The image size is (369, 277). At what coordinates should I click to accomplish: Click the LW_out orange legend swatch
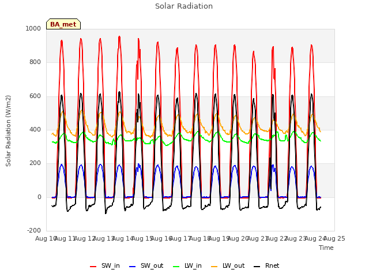[x=214, y=267]
